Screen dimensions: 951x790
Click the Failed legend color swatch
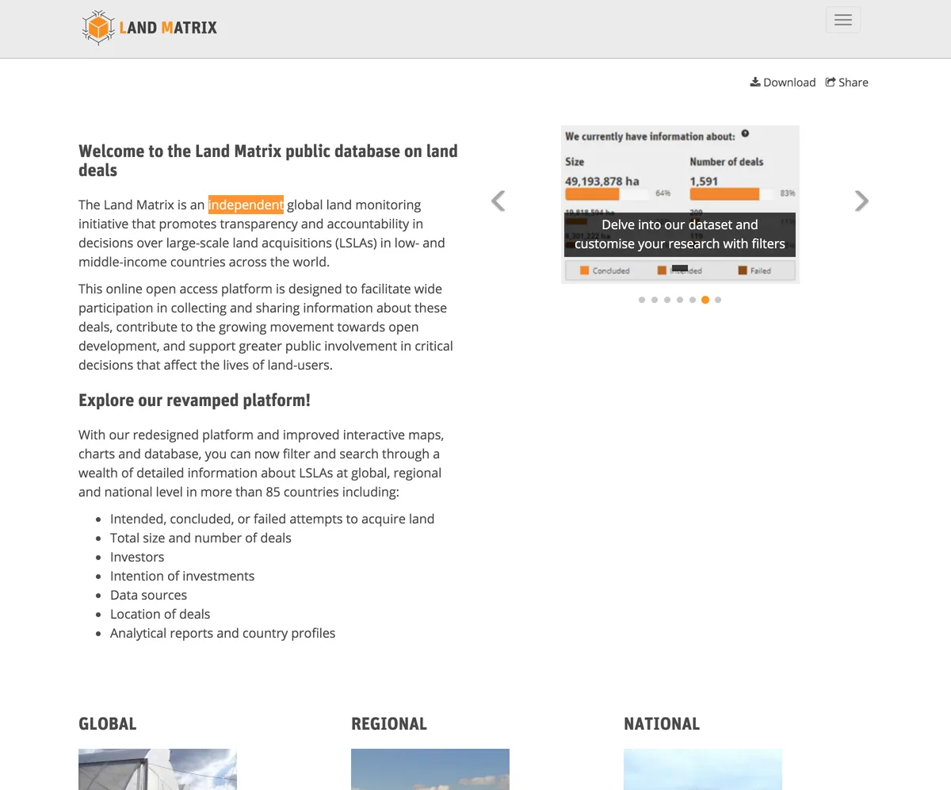coord(743,270)
